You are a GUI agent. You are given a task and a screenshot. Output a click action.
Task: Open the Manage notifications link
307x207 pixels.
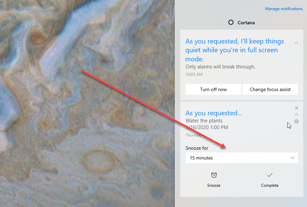coord(284,9)
